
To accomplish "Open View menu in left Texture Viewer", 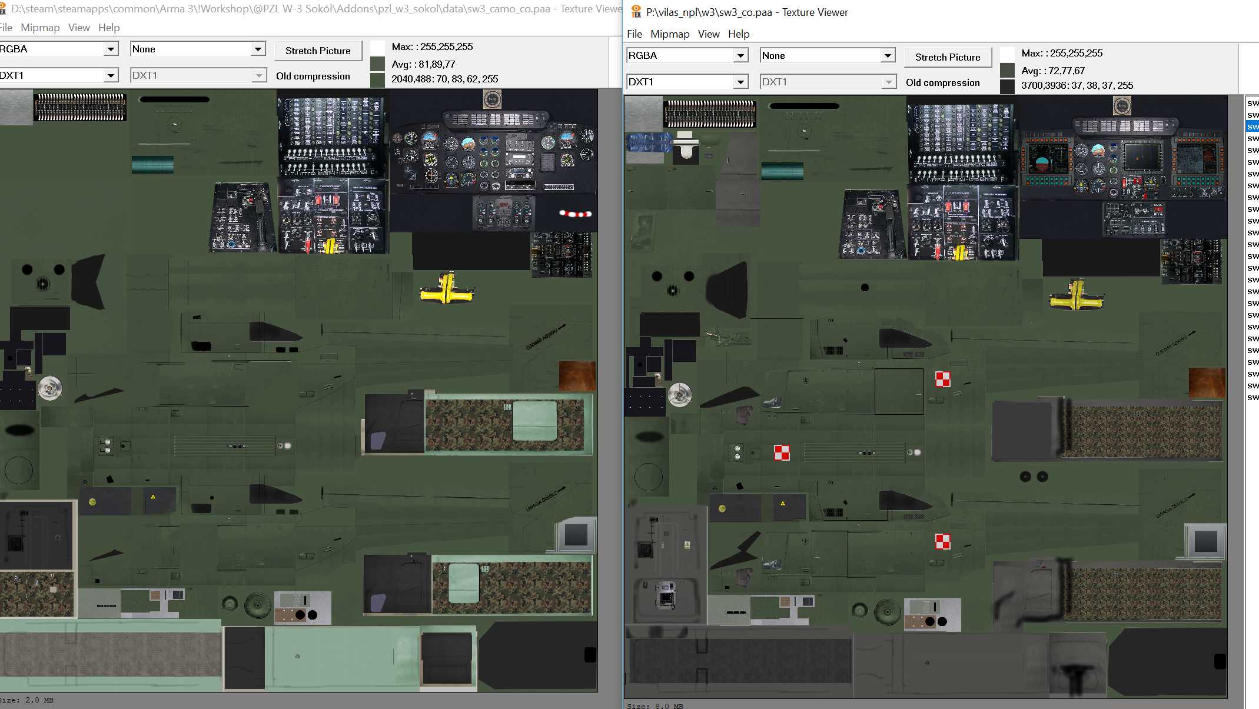I will [x=79, y=28].
